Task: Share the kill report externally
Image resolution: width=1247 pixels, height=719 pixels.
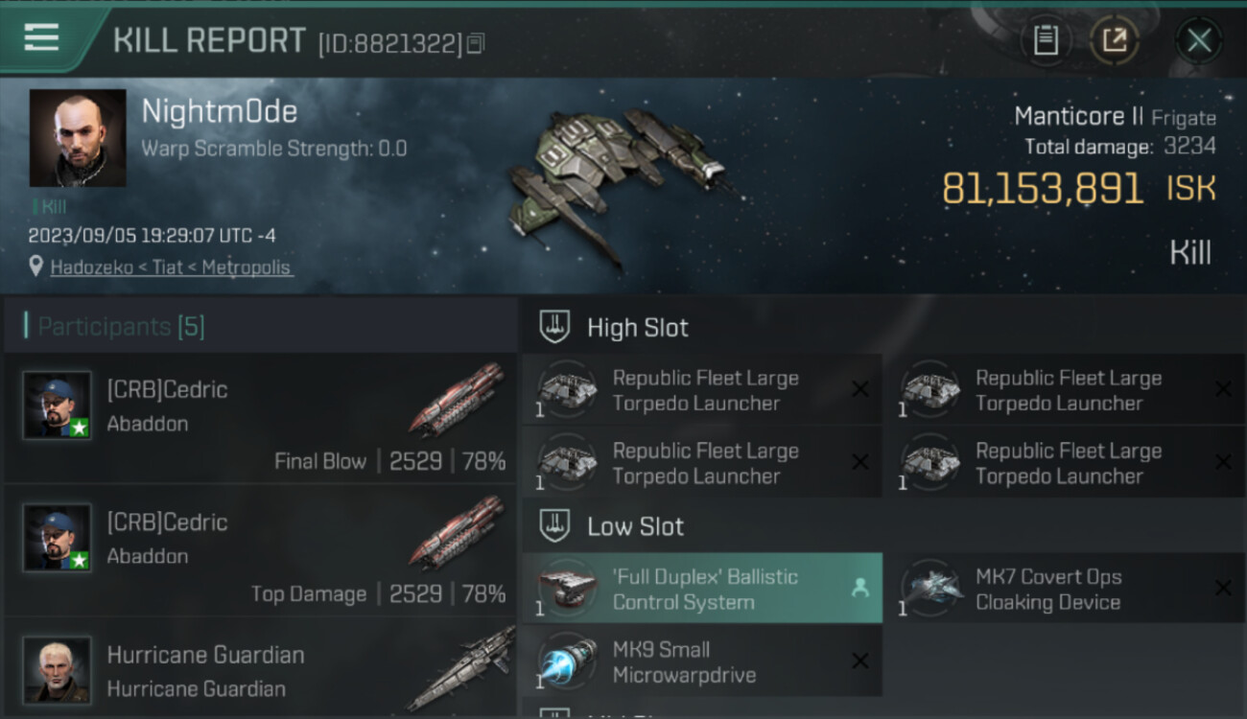Action: click(x=1115, y=40)
